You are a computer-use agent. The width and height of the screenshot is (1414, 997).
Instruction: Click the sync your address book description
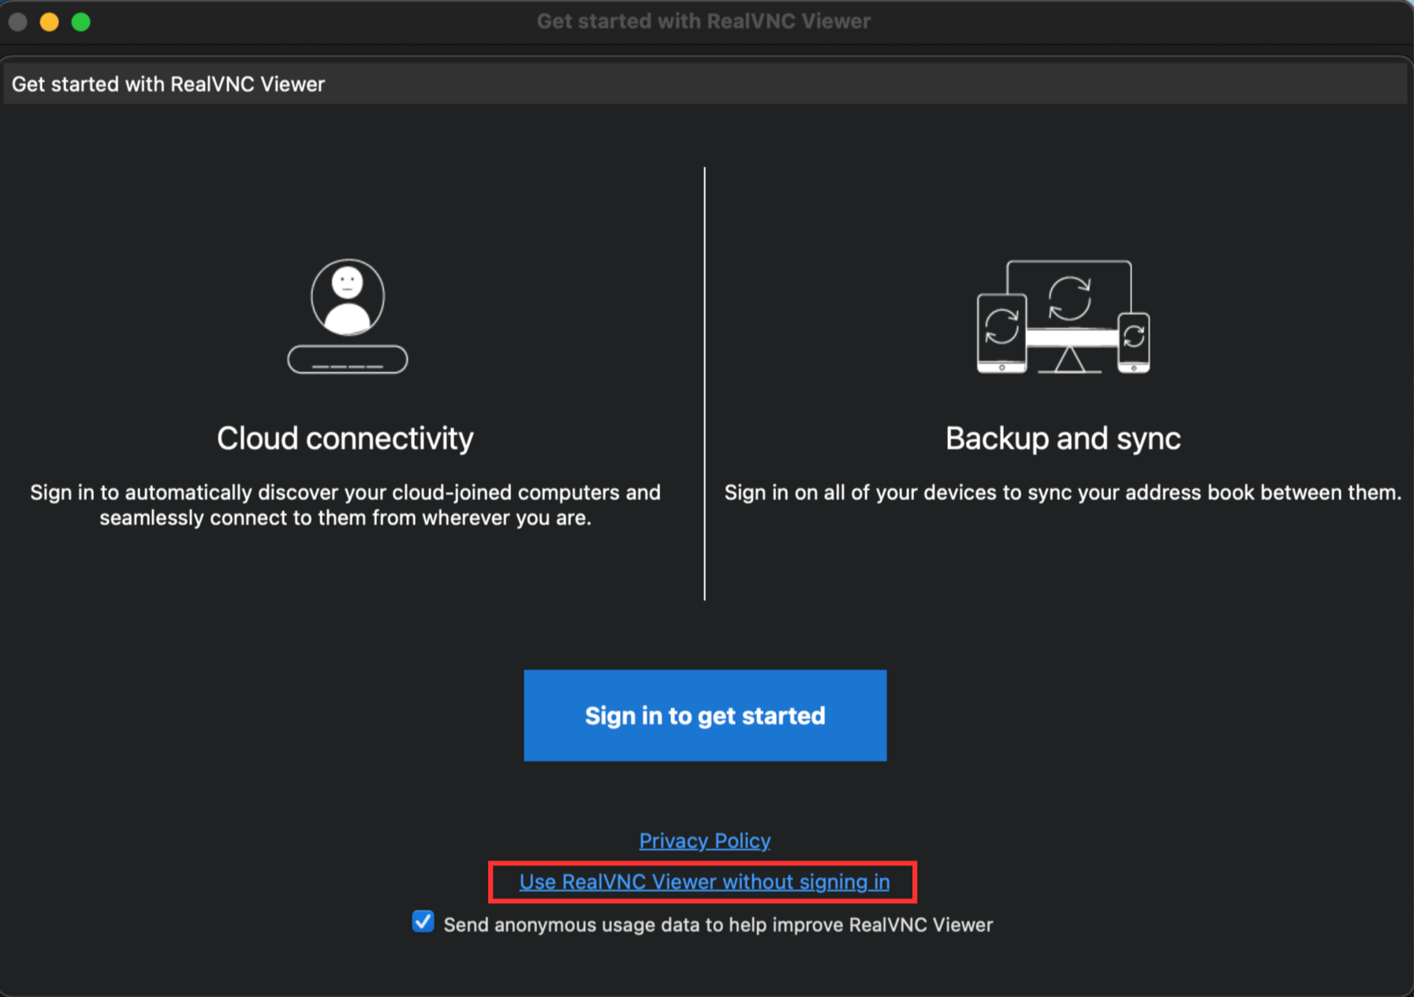pos(1063,493)
